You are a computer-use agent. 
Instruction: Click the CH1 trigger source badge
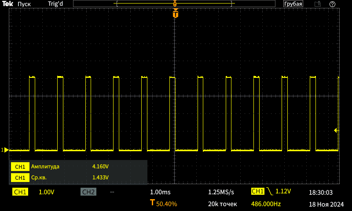[x=258, y=191]
